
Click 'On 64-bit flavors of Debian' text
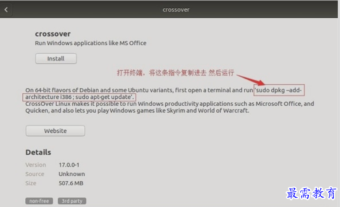coord(62,90)
